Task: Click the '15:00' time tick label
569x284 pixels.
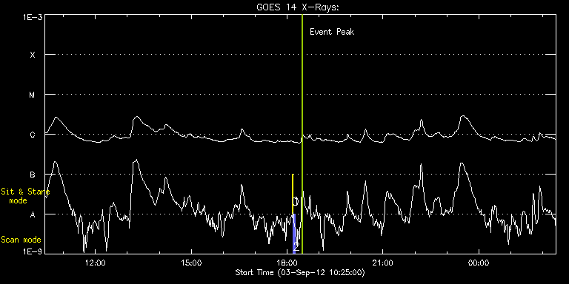Action: coord(191,263)
